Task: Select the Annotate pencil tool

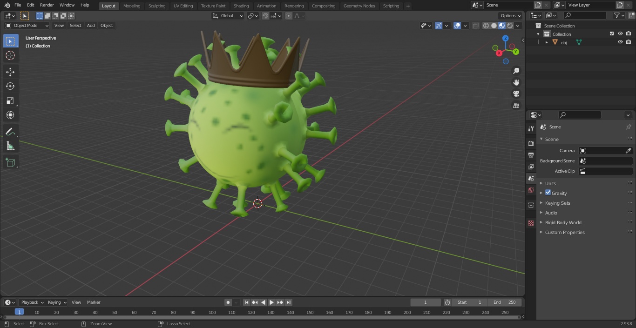Action: [11, 132]
